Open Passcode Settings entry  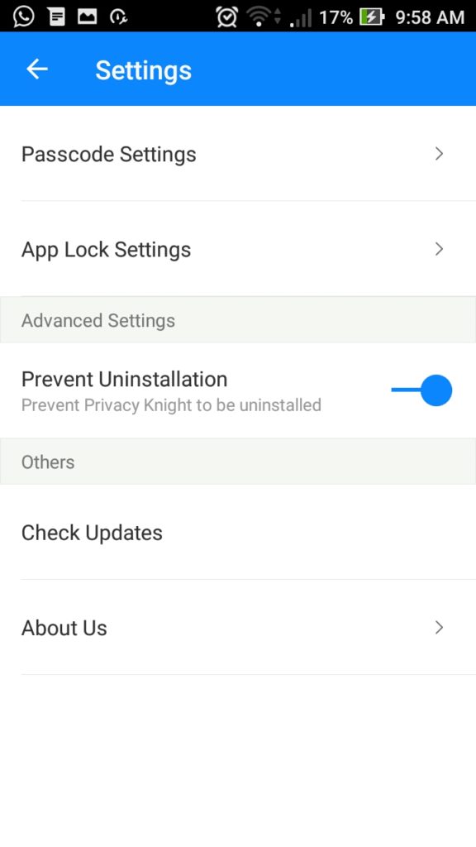pyautogui.click(x=238, y=153)
